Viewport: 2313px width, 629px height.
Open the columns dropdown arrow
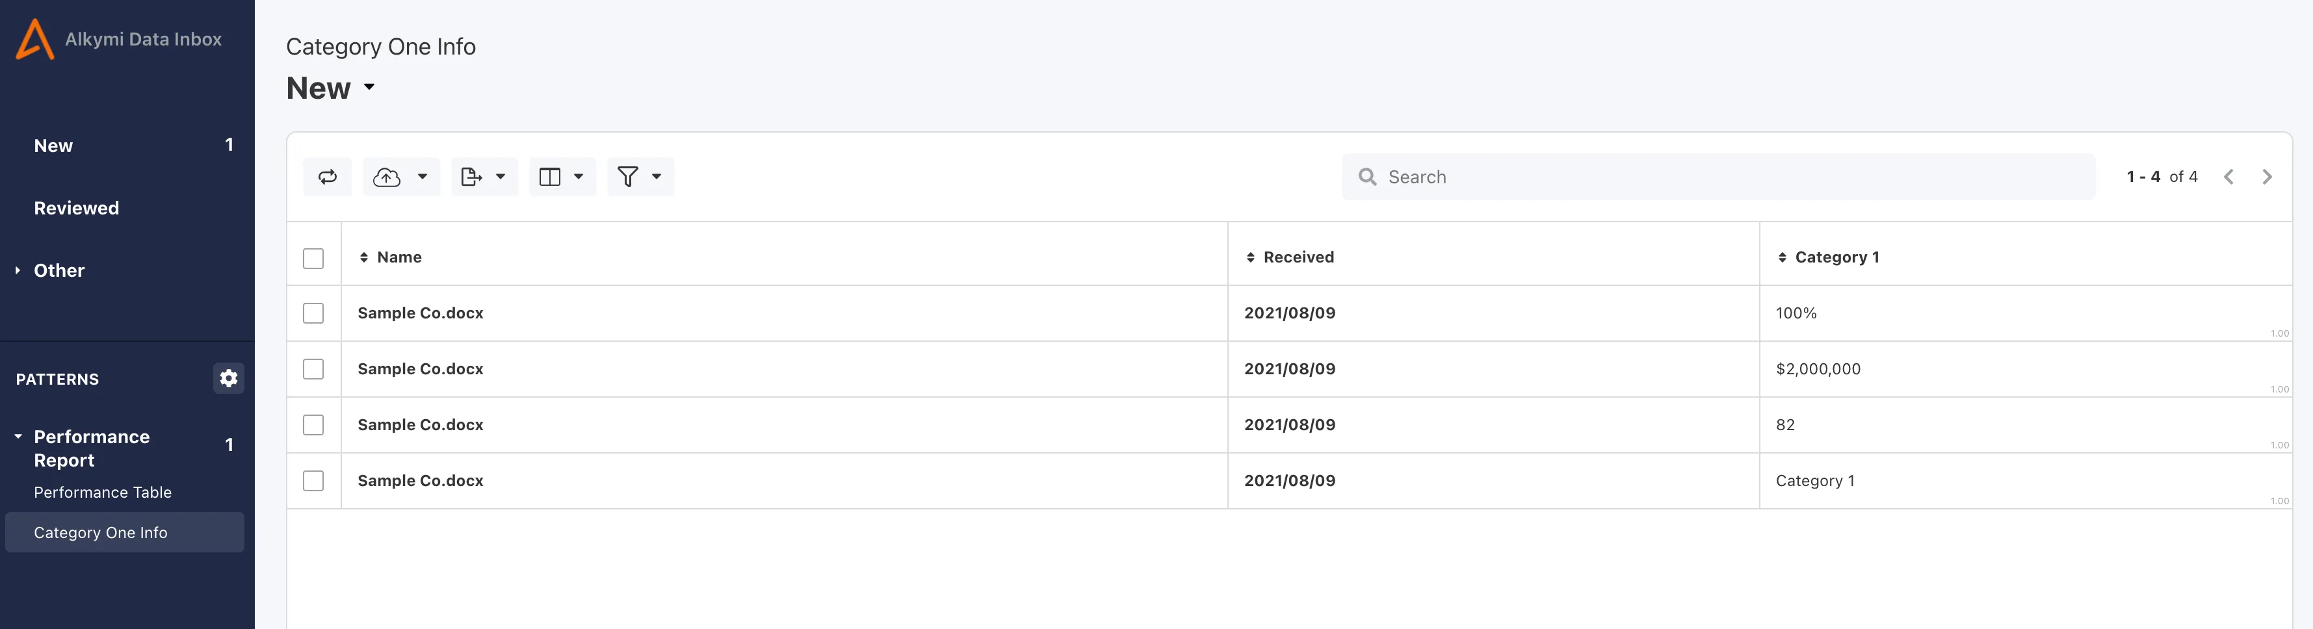pyautogui.click(x=579, y=177)
